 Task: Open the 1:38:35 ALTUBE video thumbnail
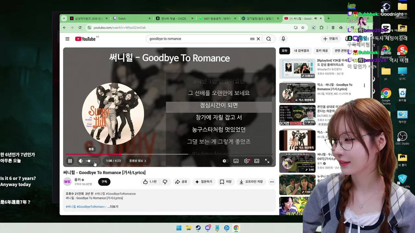click(x=297, y=115)
